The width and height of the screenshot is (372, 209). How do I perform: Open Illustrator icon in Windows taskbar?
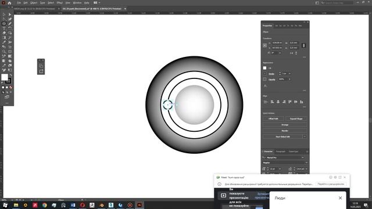coord(139,205)
